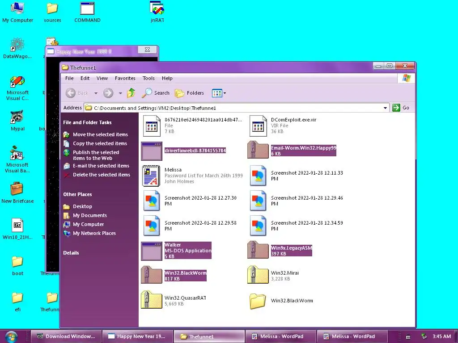Open the Help menu
458x343 pixels.
tap(167, 78)
